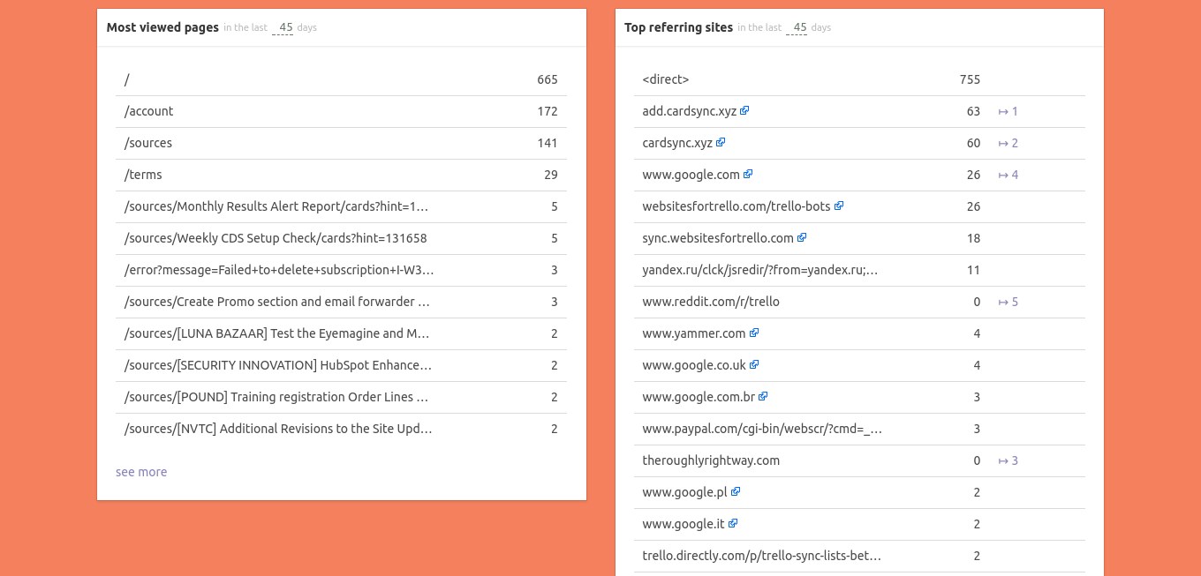Open external link icon beside add.cardsync.xyz

(745, 111)
